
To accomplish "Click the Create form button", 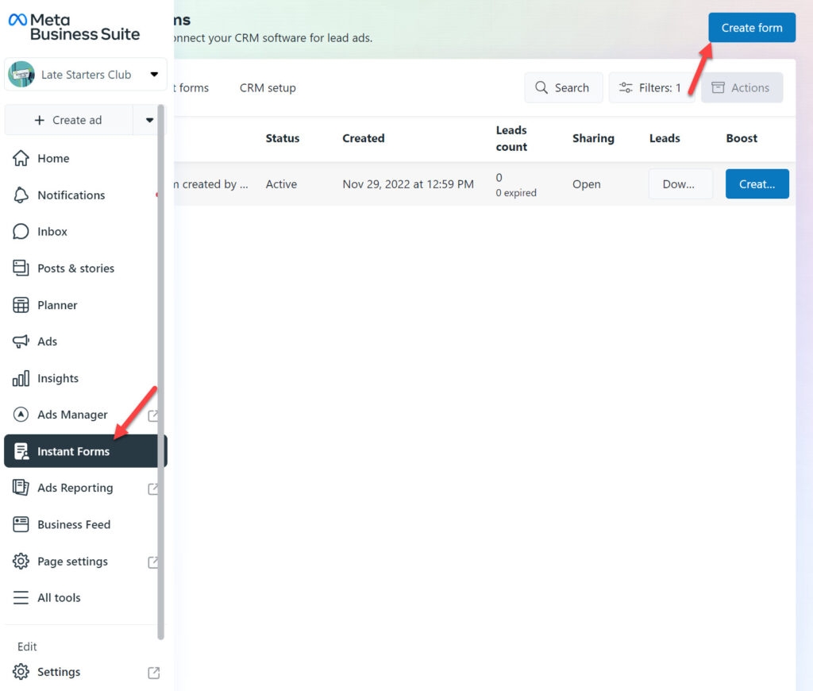I will click(752, 28).
